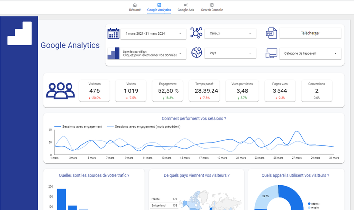
Task: Switch to the Google Analytics tab
Action: coord(159,7)
